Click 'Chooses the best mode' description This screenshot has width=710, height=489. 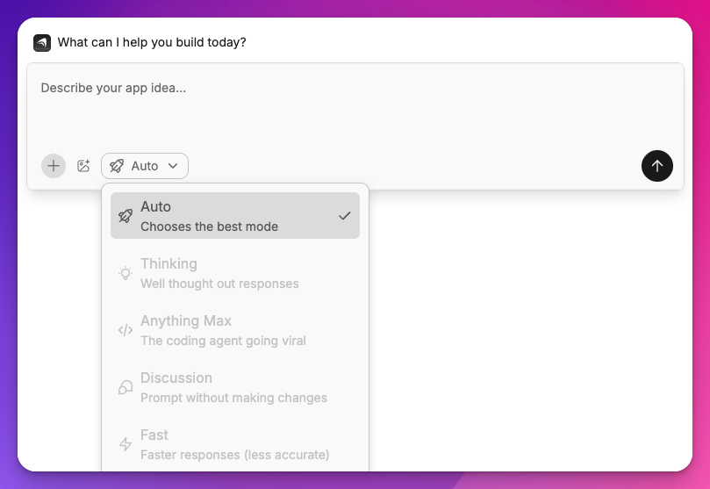pyautogui.click(x=209, y=227)
